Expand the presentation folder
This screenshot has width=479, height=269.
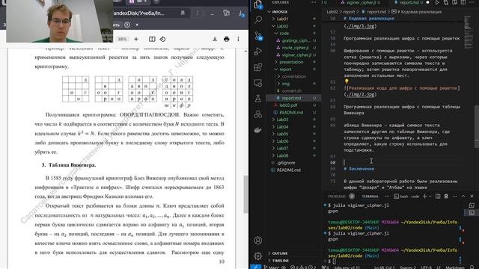(x=291, y=62)
